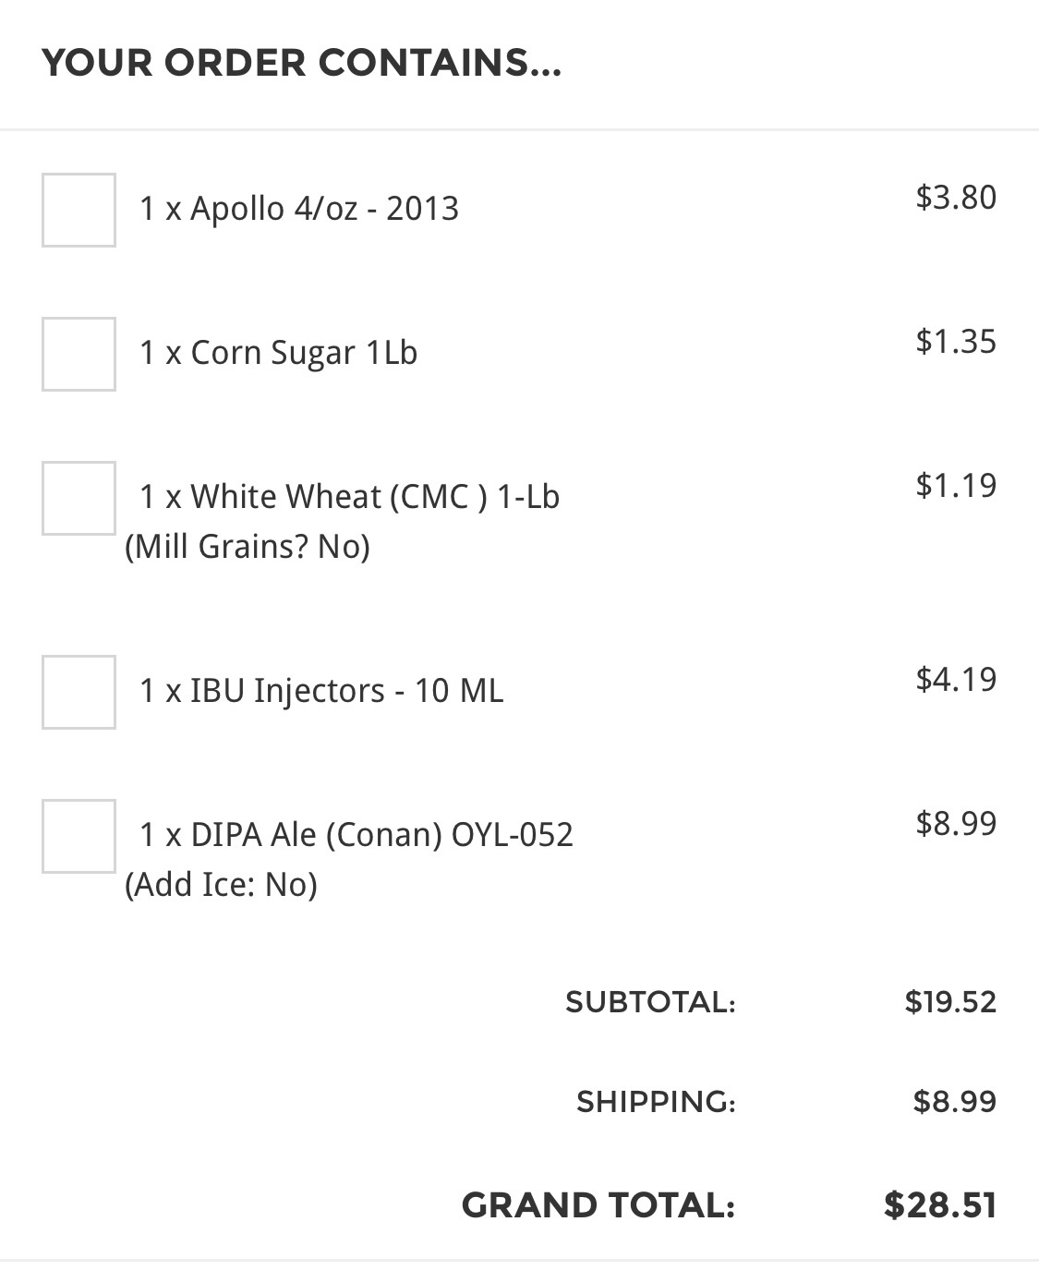
Task: Click the Apollo 4/oz thumbnail box
Action: point(79,210)
